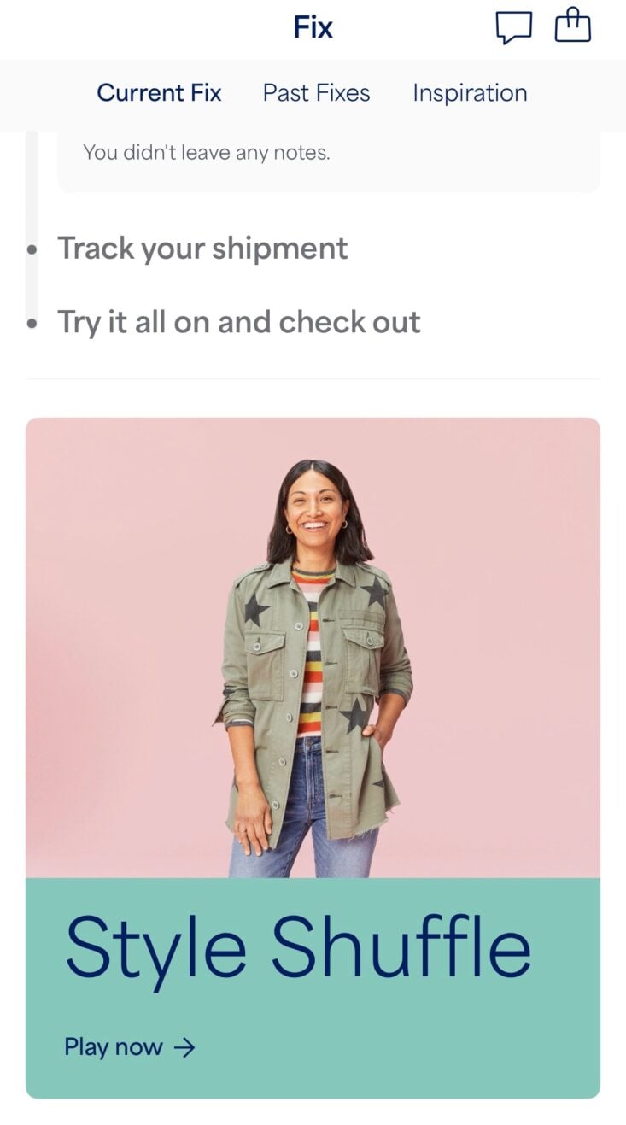Viewport: 626px width, 1125px height.
Task: Switch to the Current Fix tab
Action: 159,93
